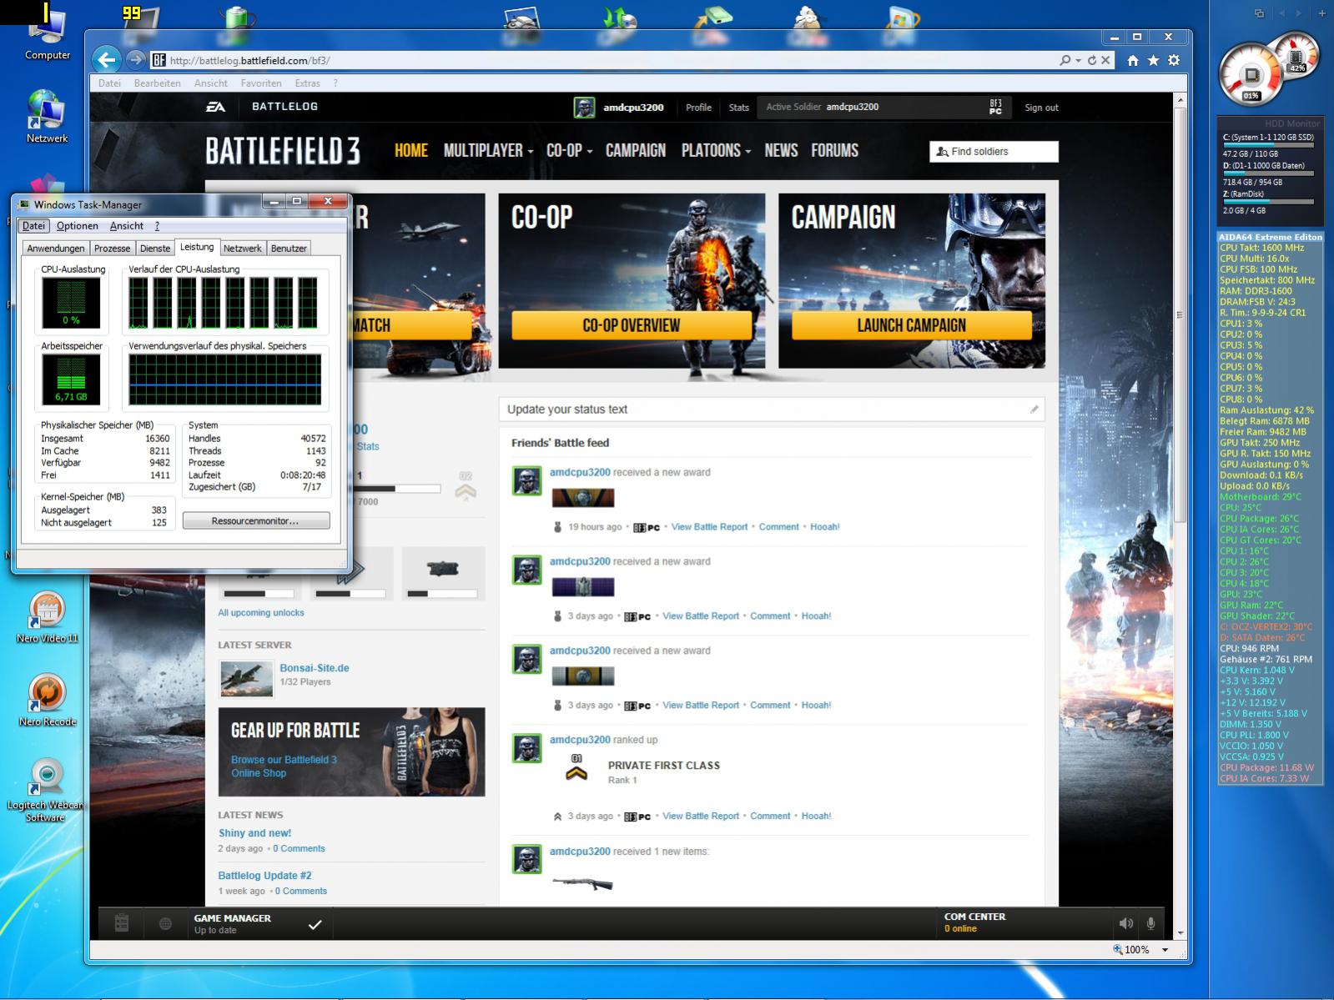Screen dimensions: 1334x1000
Task: Open the Shiny and new! news link
Action: pos(254,832)
